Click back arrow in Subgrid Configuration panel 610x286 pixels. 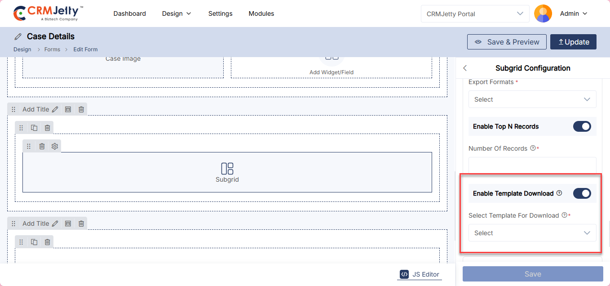click(465, 68)
